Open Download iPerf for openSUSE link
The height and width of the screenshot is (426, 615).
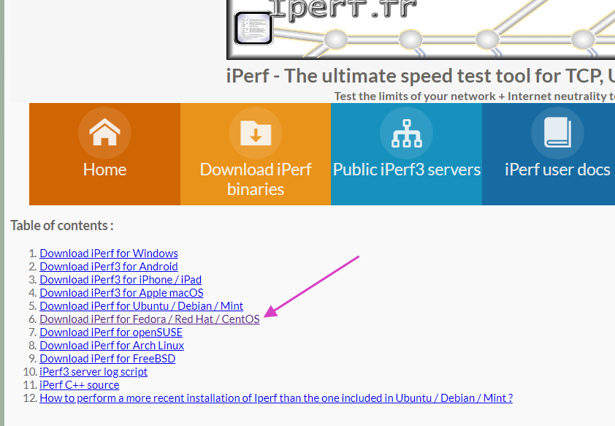110,332
